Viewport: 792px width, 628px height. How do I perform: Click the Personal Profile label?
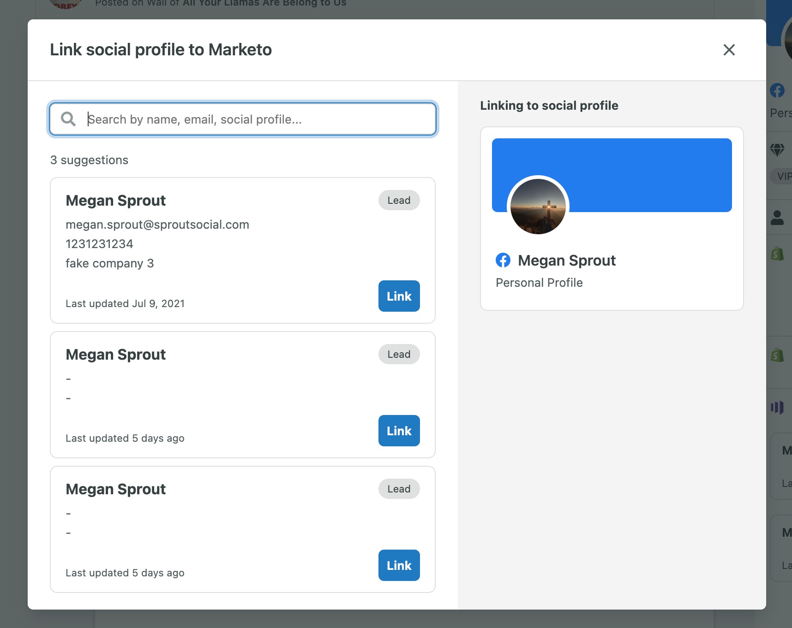point(539,283)
